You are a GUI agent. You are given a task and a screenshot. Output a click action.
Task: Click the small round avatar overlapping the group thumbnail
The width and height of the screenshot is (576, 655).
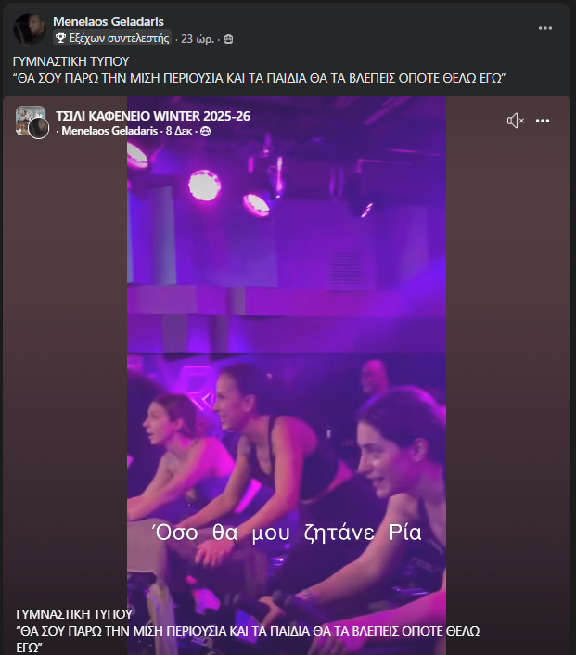coord(39,129)
